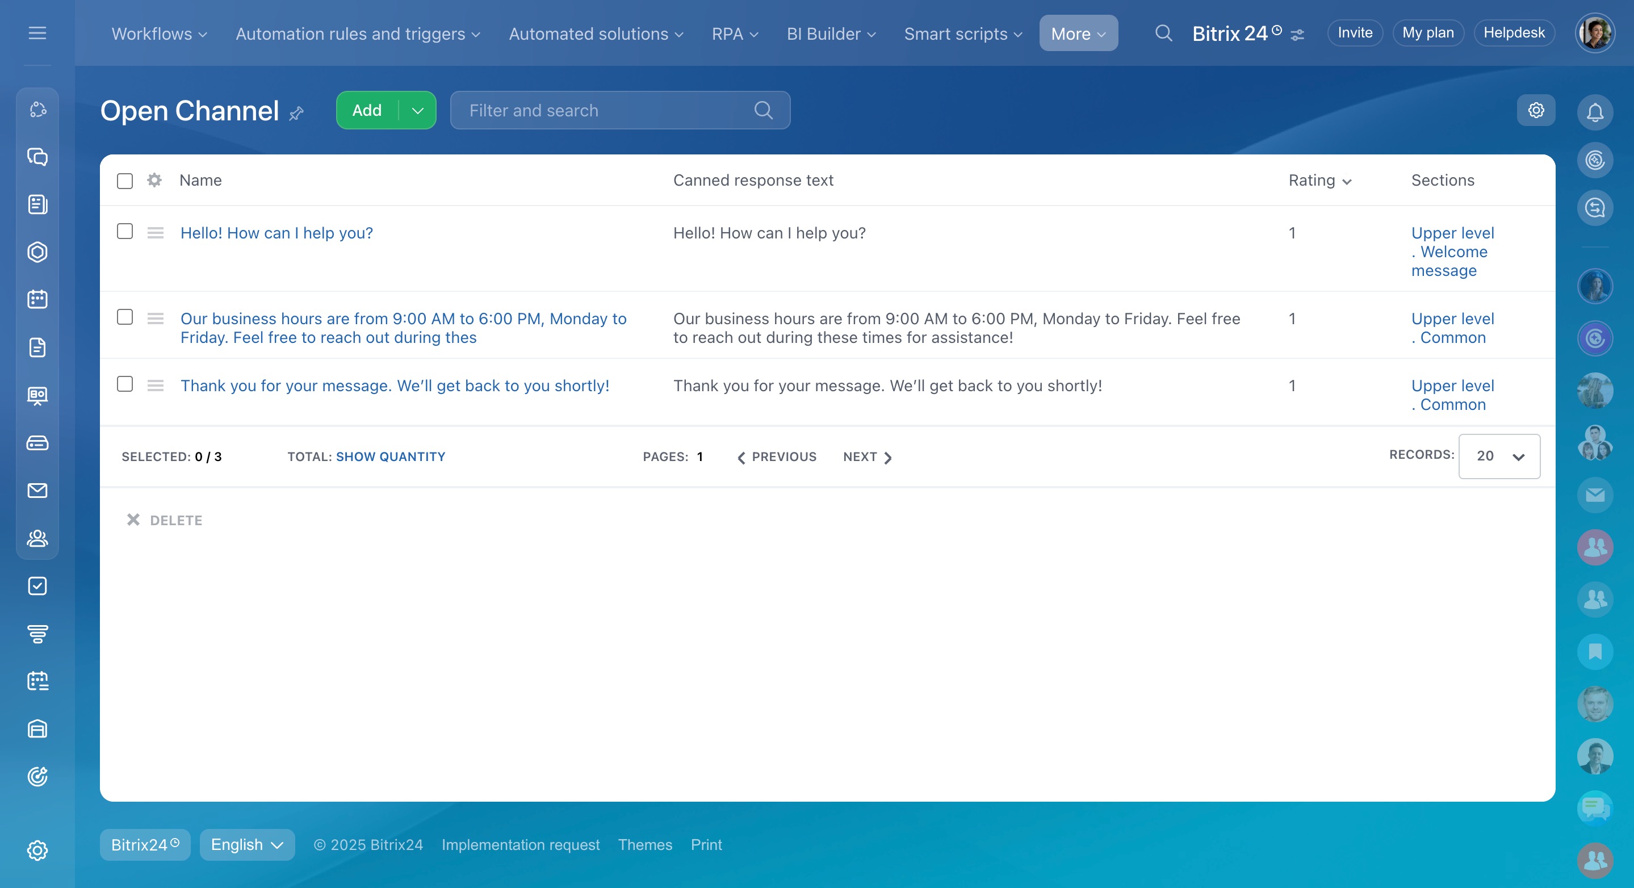Click the page settings gear button

click(1536, 110)
